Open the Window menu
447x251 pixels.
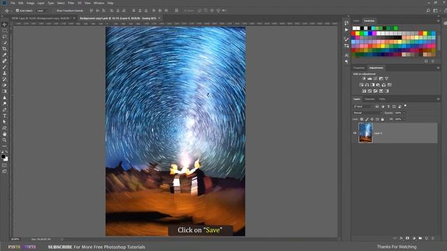tap(98, 3)
